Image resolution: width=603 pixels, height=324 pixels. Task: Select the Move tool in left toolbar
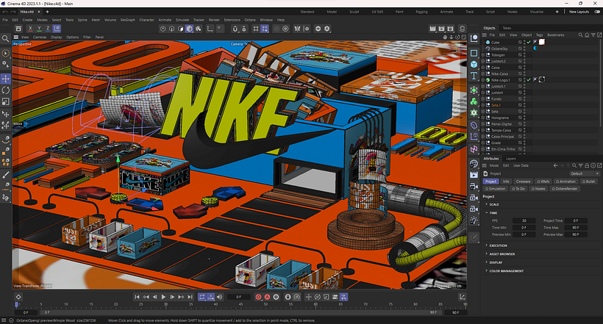6,78
